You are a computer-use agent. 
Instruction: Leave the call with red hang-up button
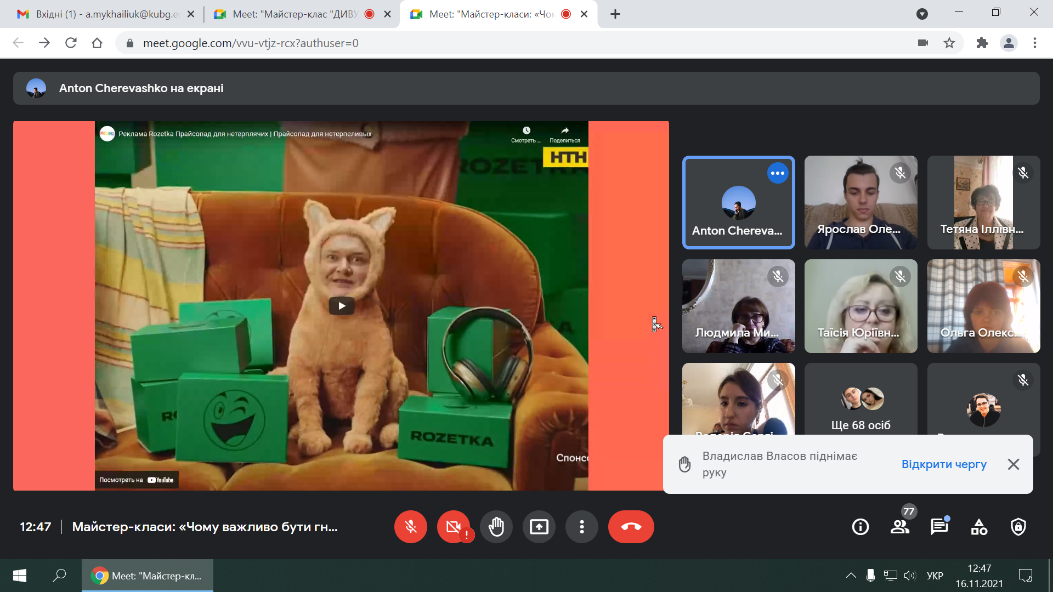[631, 527]
